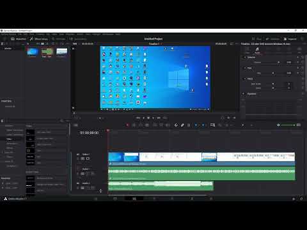Image resolution: width=307 pixels, height=230 pixels.
Task: Toggle loop playback in viewer
Action: click(x=165, y=118)
